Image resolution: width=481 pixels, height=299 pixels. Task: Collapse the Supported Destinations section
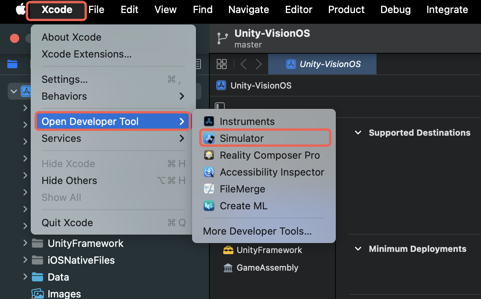coord(358,133)
